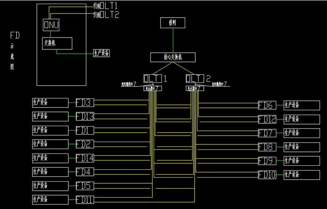The image size is (327, 209).
Task: Click the FD11 node box
Action: click(x=85, y=200)
